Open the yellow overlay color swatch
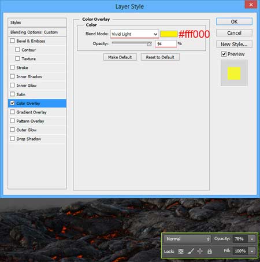The image size is (260, 262). pyautogui.click(x=169, y=34)
